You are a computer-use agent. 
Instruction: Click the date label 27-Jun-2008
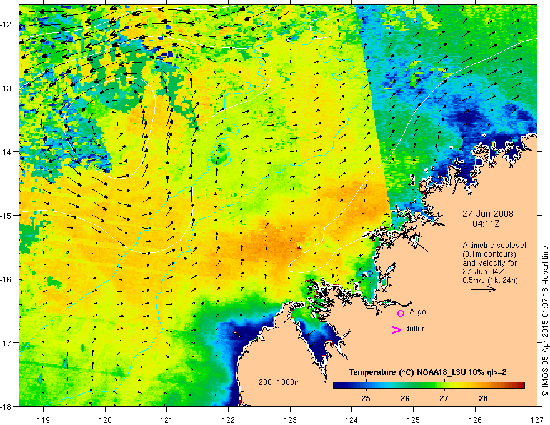point(487,214)
